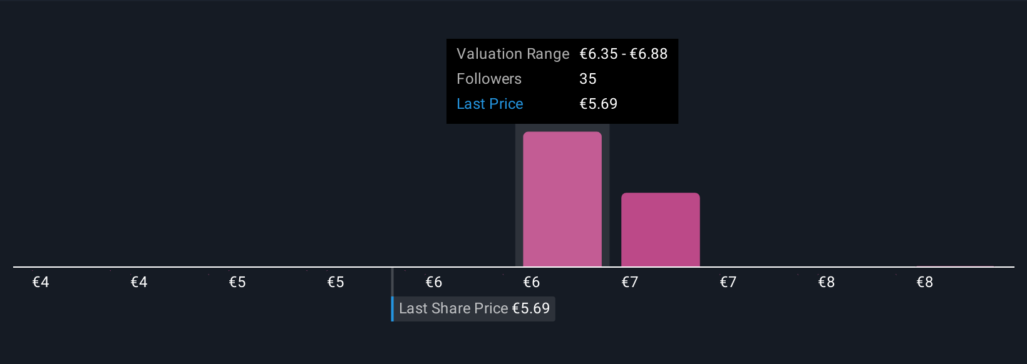Screen dimensions: 1027x364
Task: Open the Last Price link in tooltip
Action: [x=490, y=104]
